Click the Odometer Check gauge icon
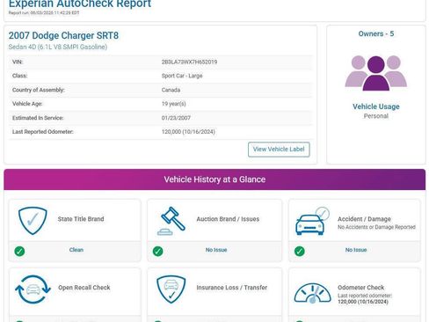The height and width of the screenshot is (322, 429). click(x=313, y=293)
